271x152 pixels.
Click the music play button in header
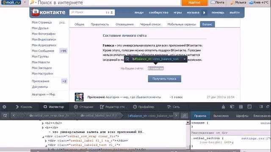[204, 13]
